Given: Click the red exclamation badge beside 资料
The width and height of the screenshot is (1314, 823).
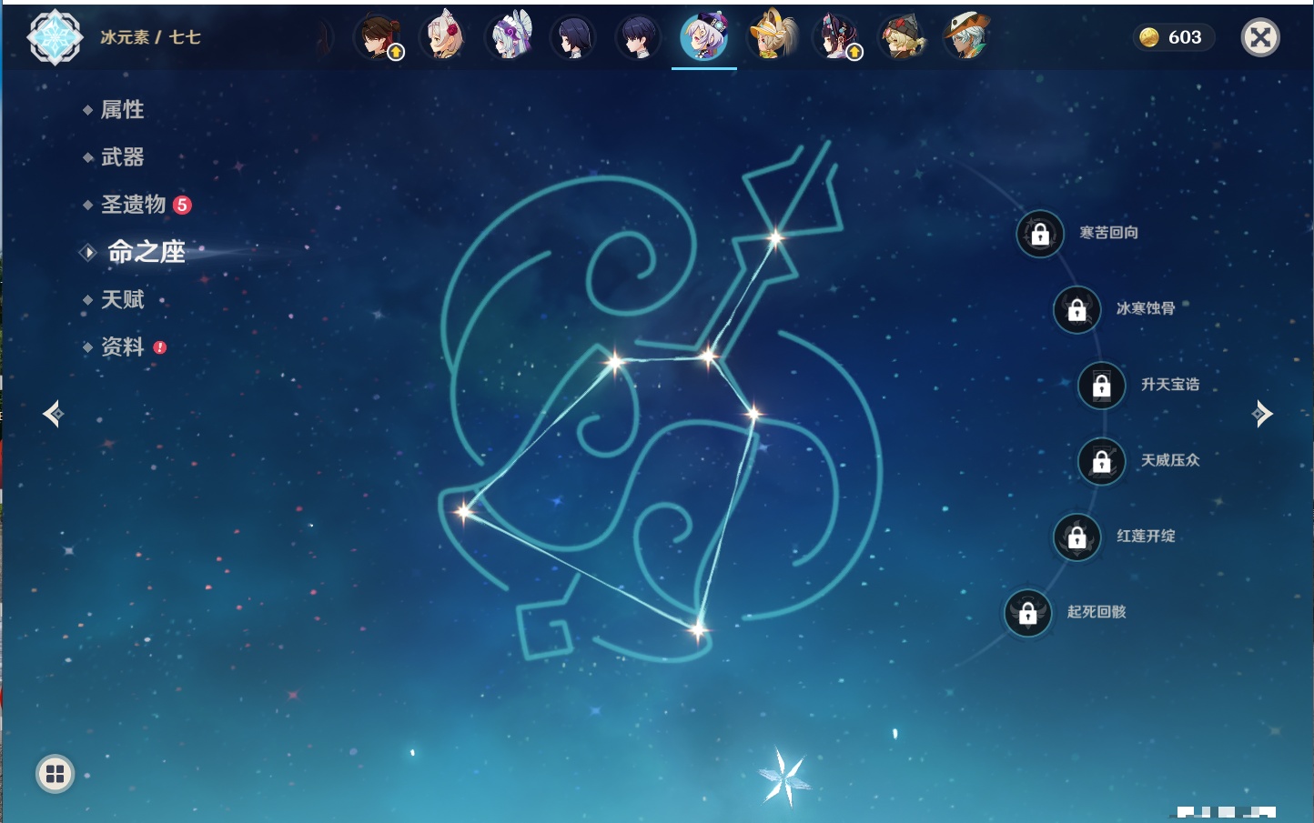Looking at the screenshot, I should 160,347.
